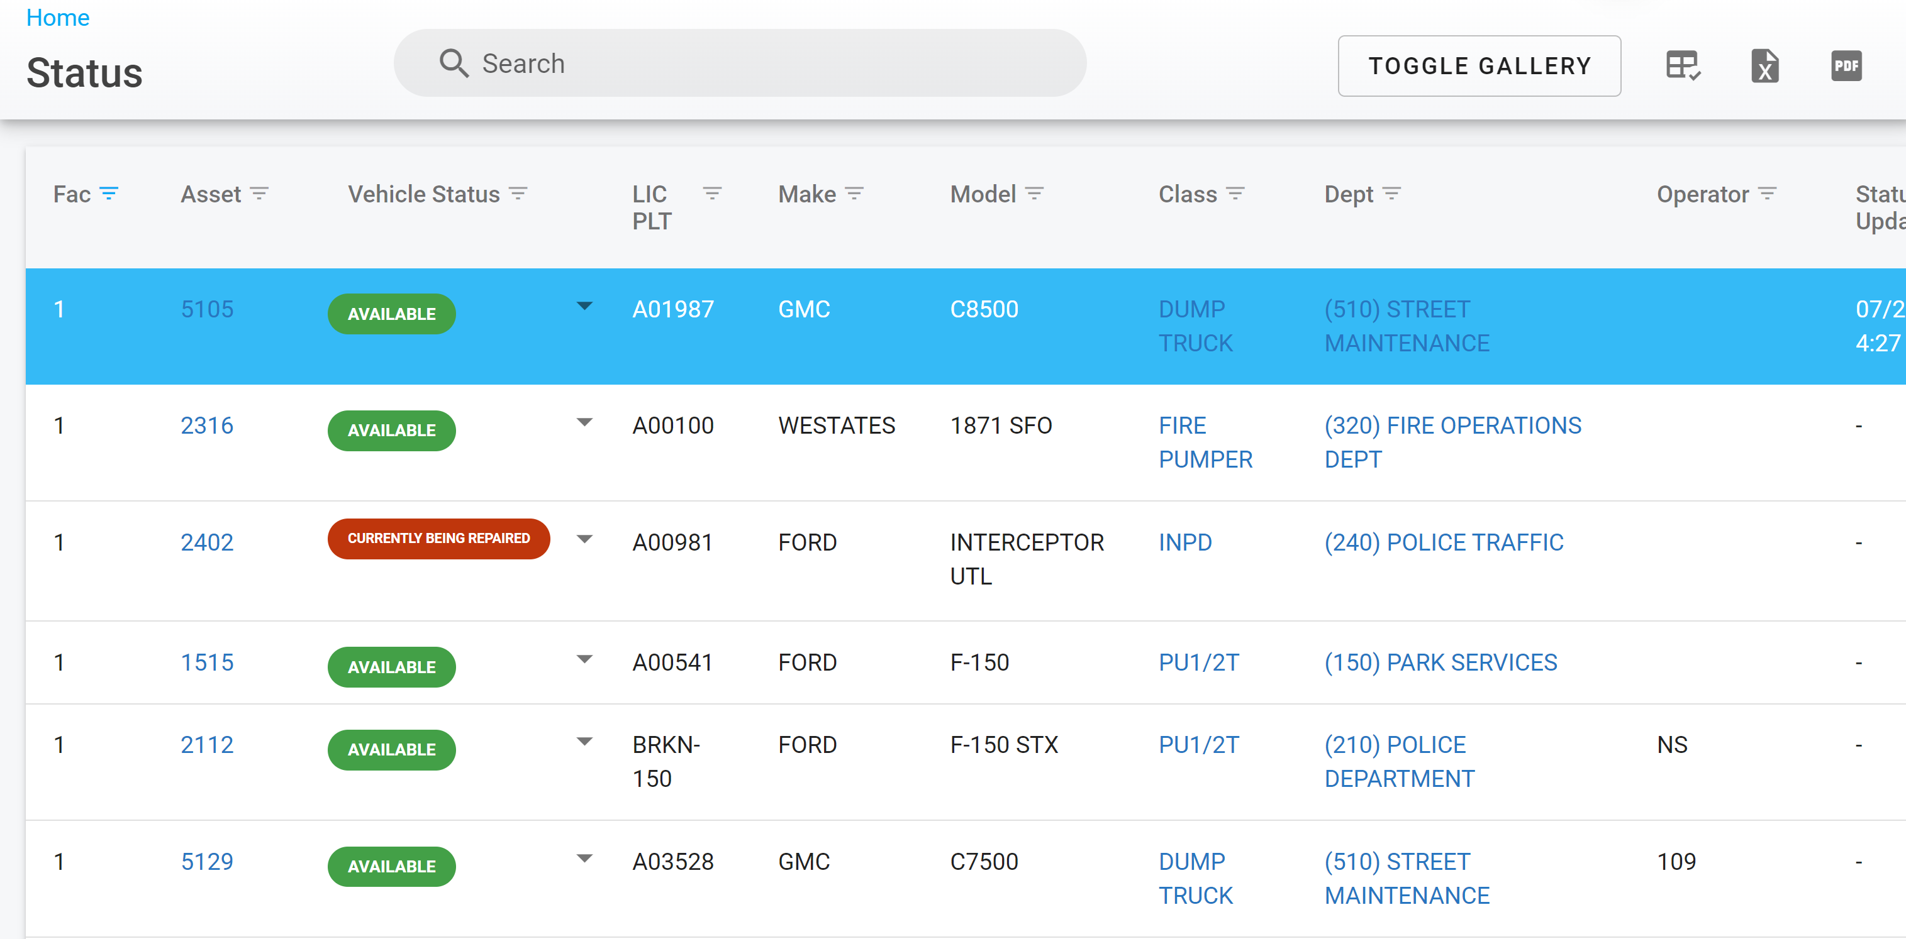Click the Vehicle Status filter icon
1906x939 pixels.
(x=519, y=194)
